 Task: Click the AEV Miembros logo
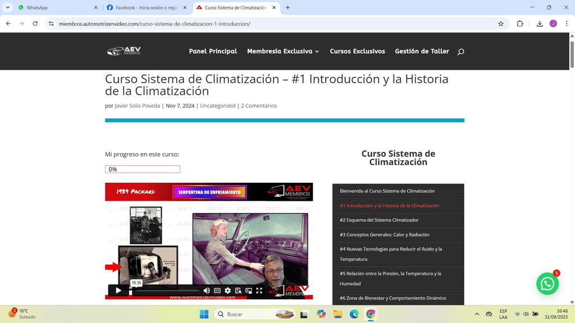coord(124,51)
